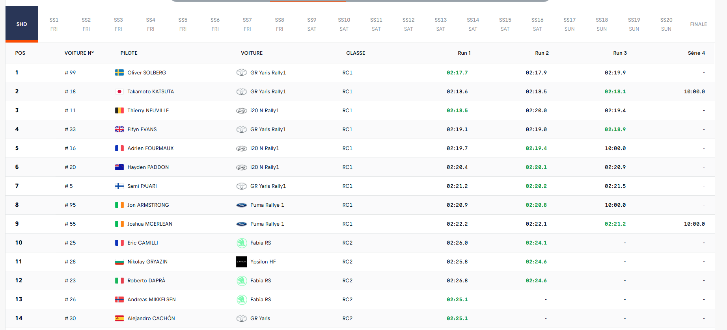Click Skoda logo in Eric Camilli row

tap(242, 243)
